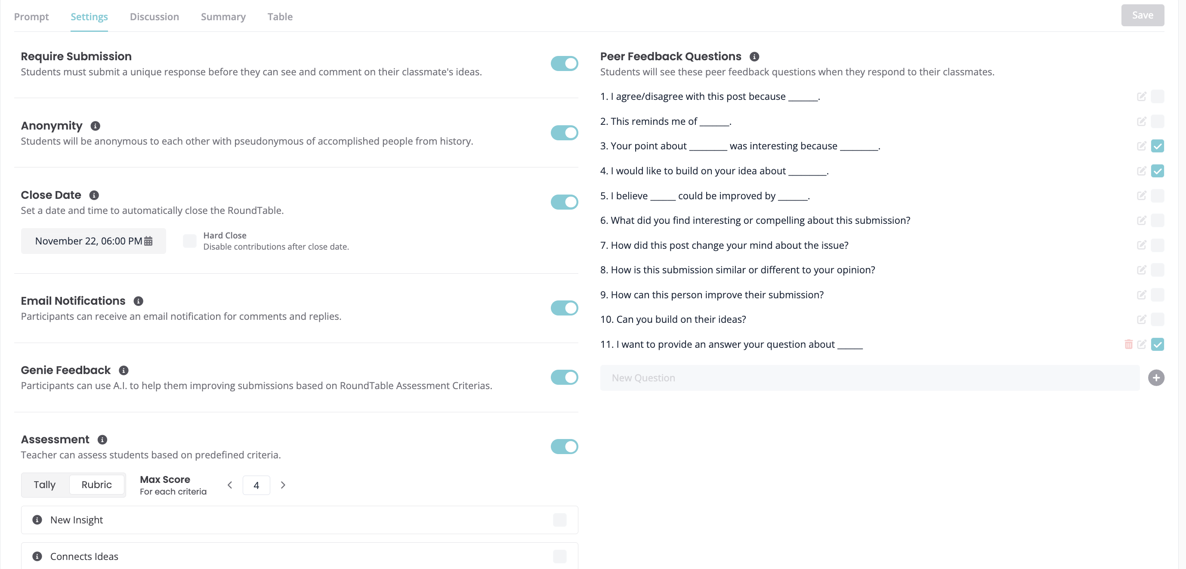The image size is (1186, 569).
Task: Switch to the Discussion tab
Action: 154,17
